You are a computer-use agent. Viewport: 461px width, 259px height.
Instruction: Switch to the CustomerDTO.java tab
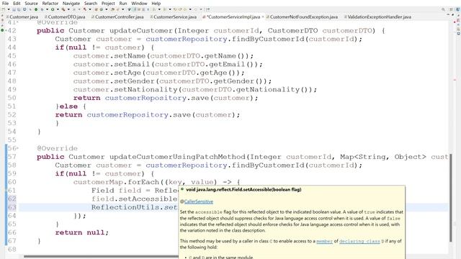[x=66, y=17]
